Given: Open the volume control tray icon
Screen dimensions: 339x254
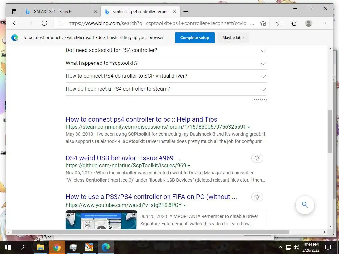Looking at the screenshot, I should pos(296,247).
